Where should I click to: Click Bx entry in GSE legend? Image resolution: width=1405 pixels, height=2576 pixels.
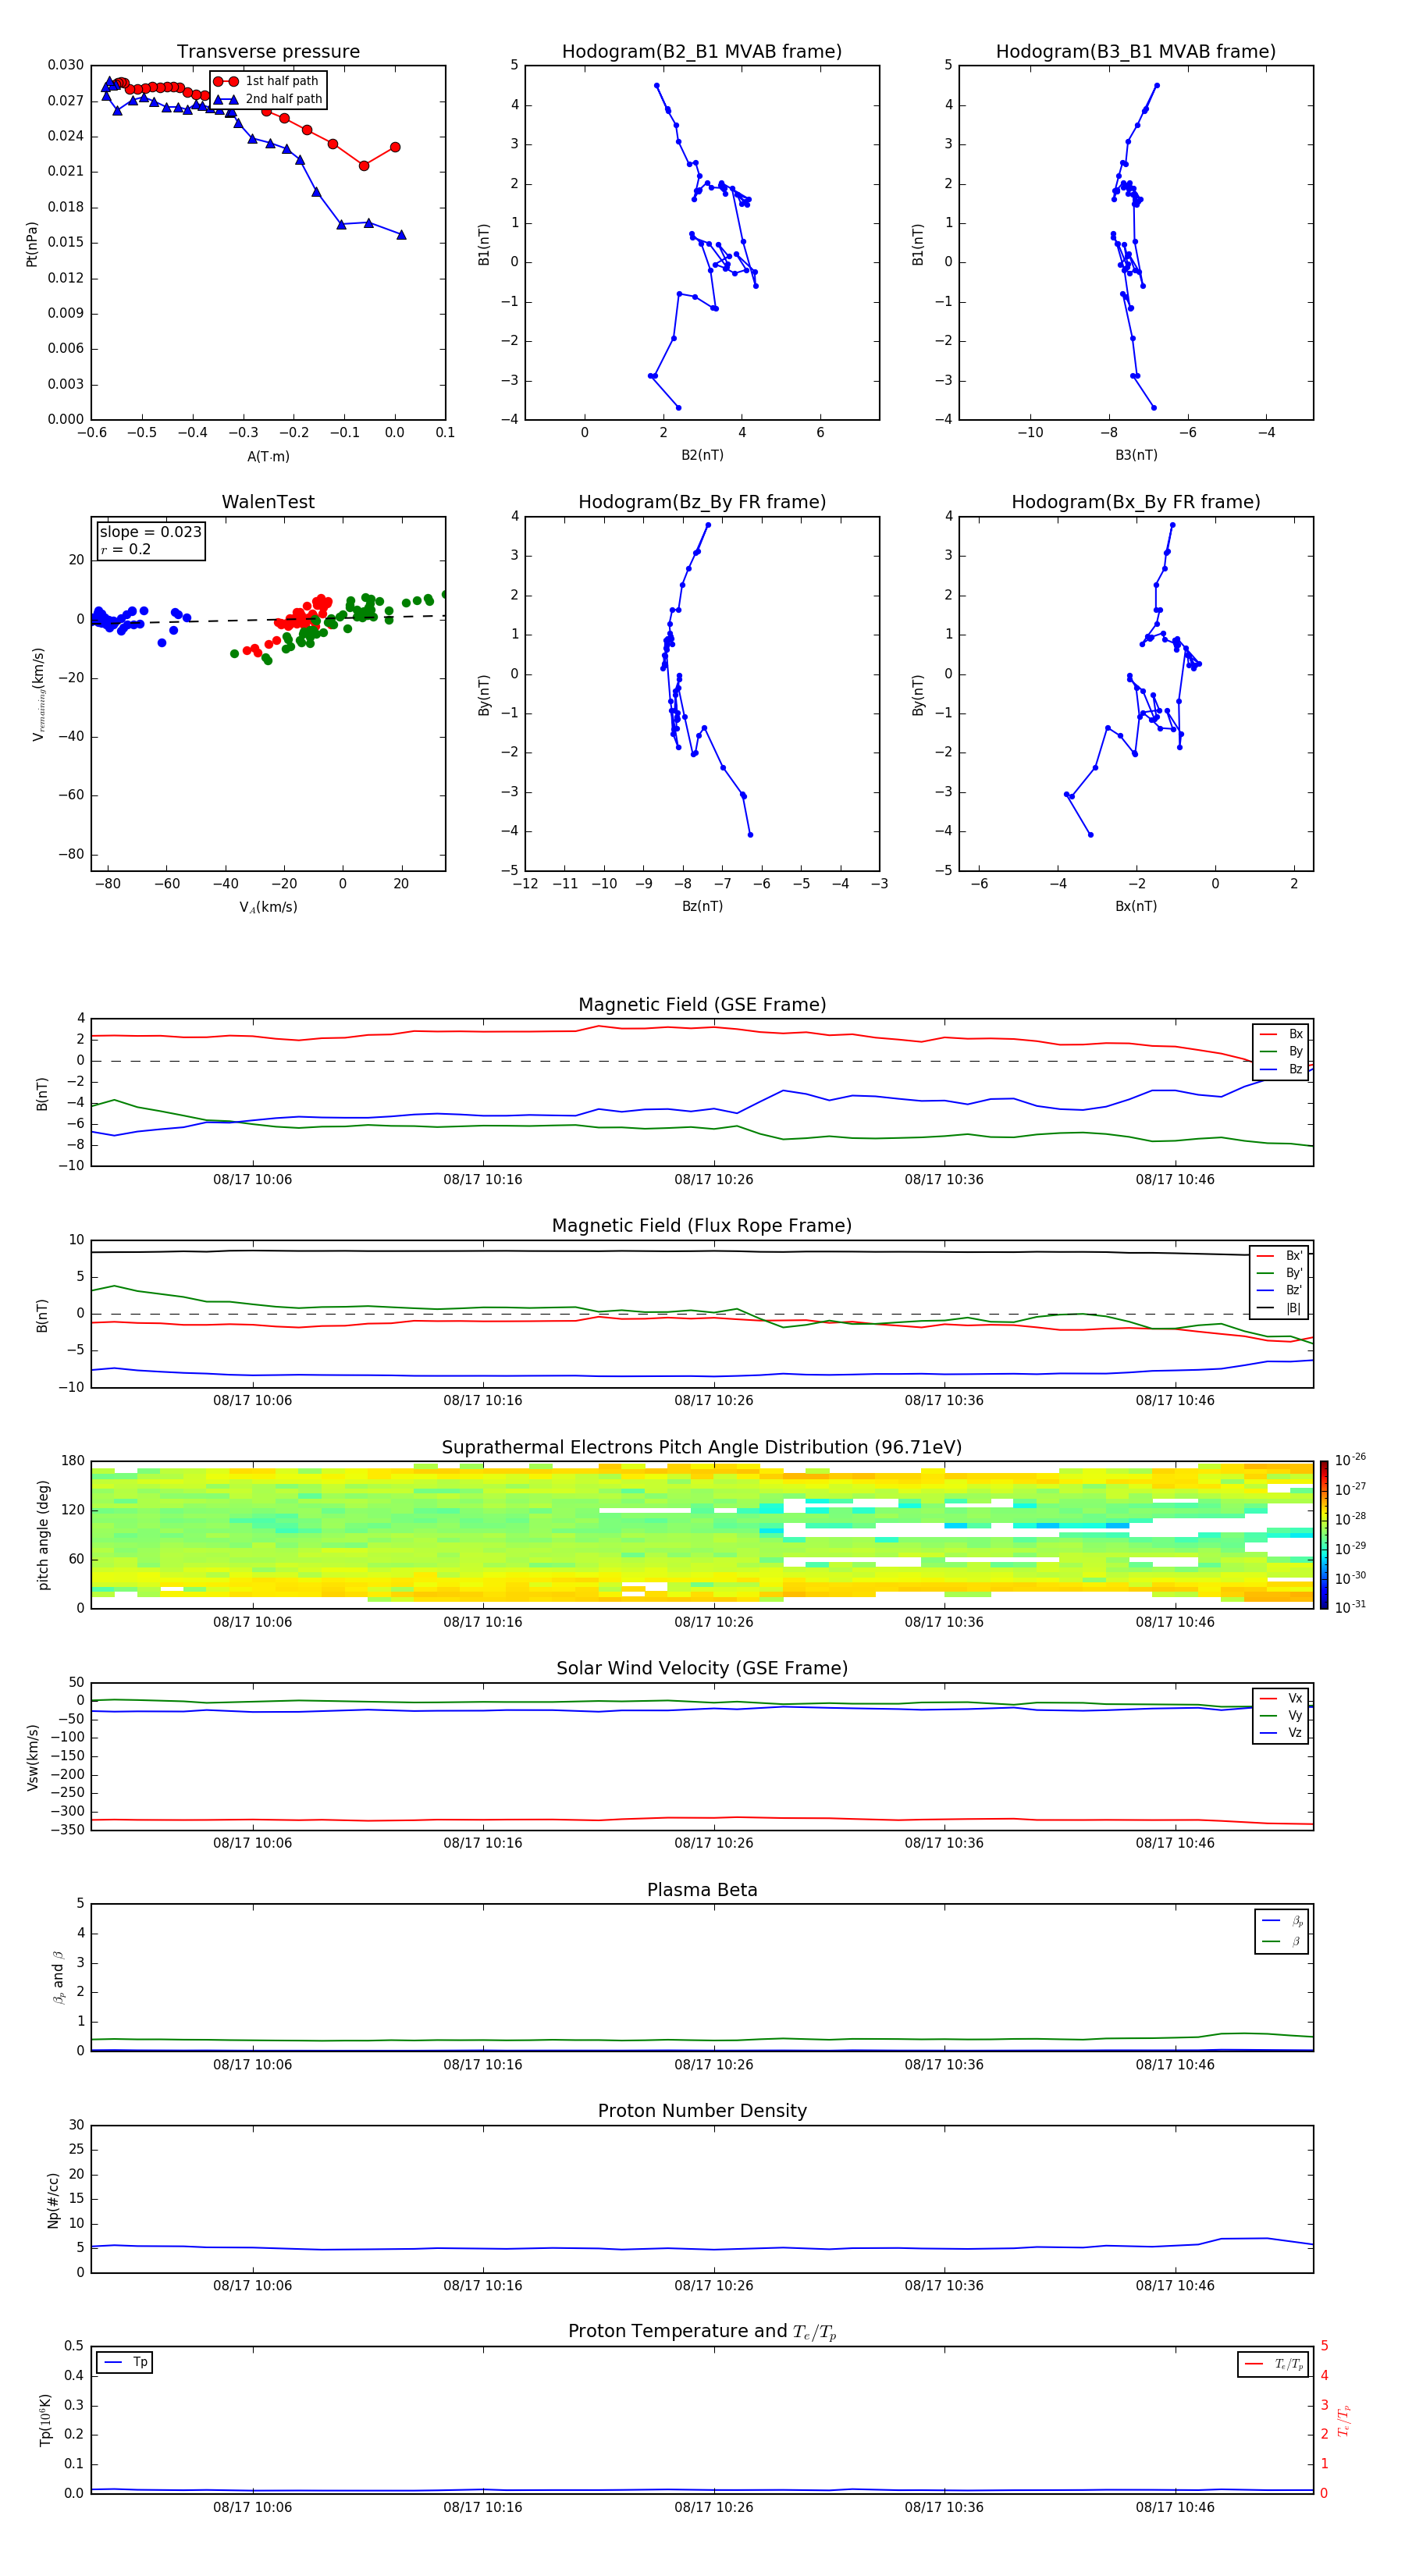pos(1281,1034)
